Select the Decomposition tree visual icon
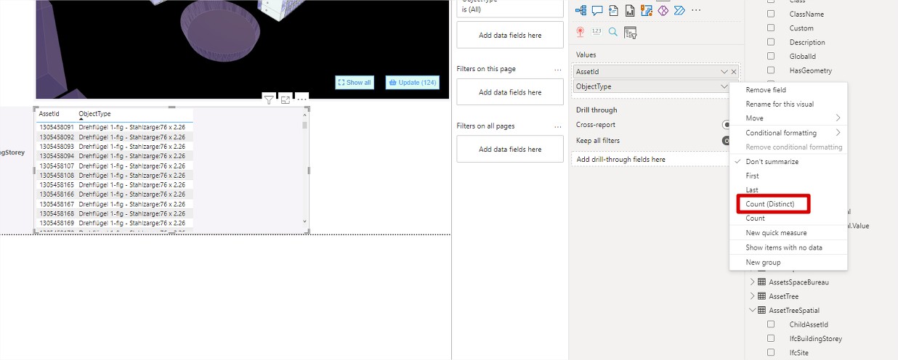Viewport: 898px width, 360px height. pos(581,10)
